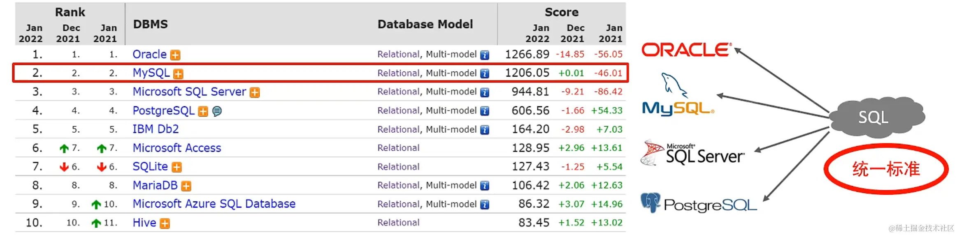The image size is (957, 235).
Task: Click the plus icon next to SQLite
Action: click(177, 167)
